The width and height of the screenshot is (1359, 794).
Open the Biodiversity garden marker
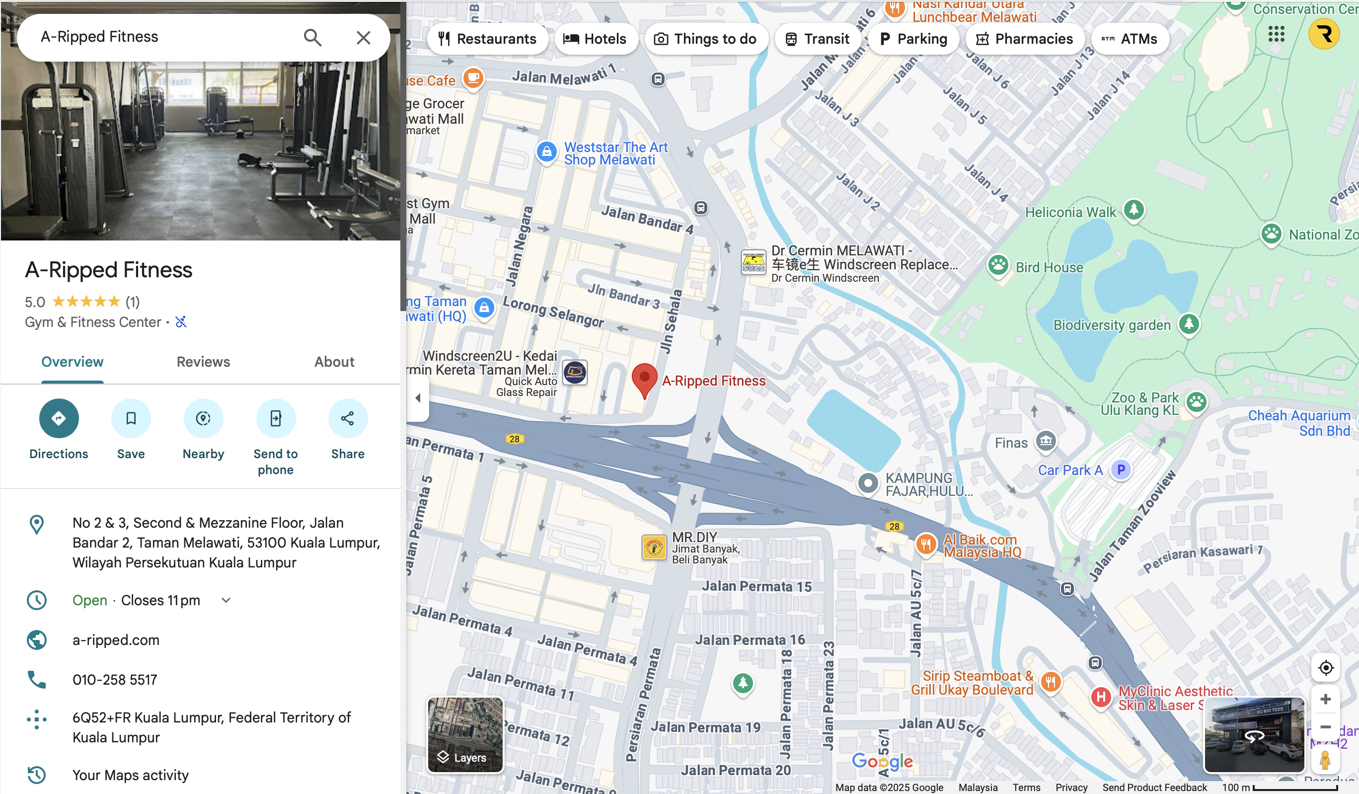[x=1189, y=324]
